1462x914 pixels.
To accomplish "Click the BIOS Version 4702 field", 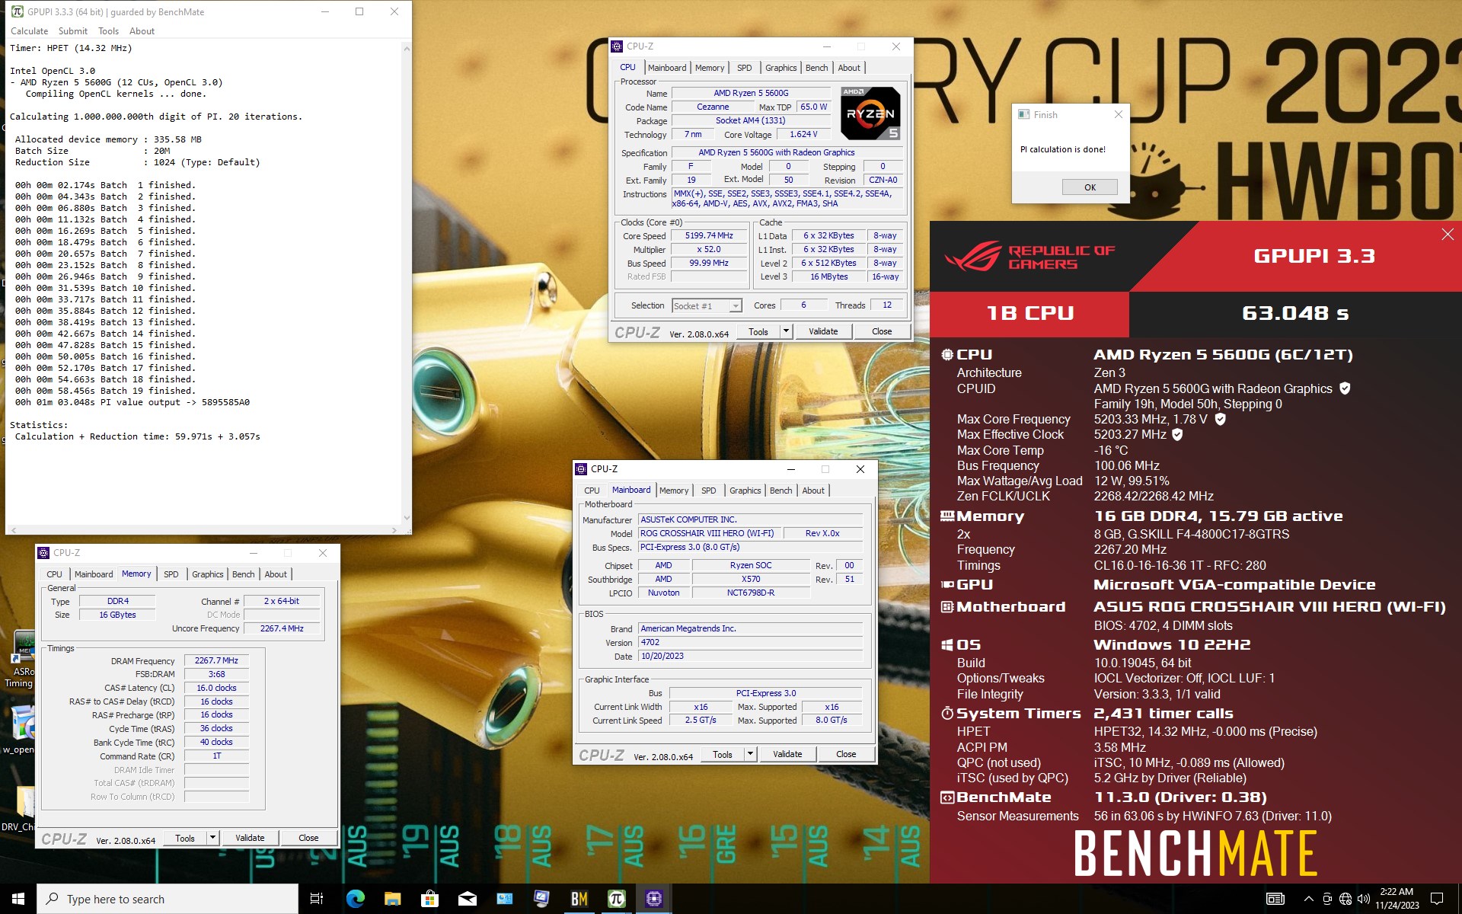I will [x=750, y=642].
